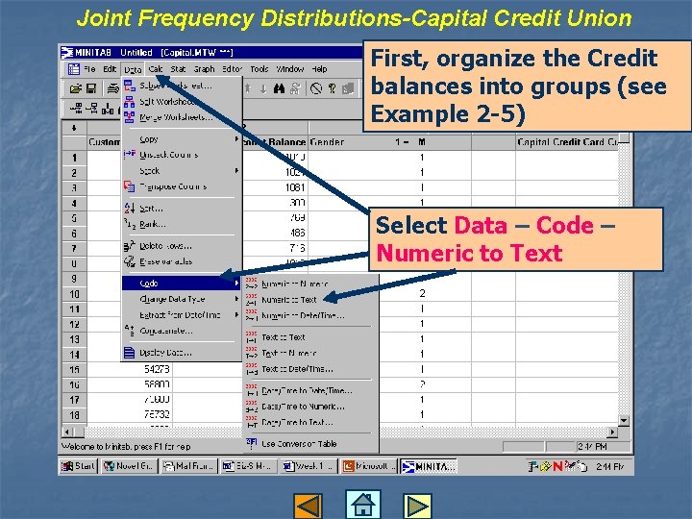Click the Windows Start button
This screenshot has width=692, height=519.
click(78, 466)
